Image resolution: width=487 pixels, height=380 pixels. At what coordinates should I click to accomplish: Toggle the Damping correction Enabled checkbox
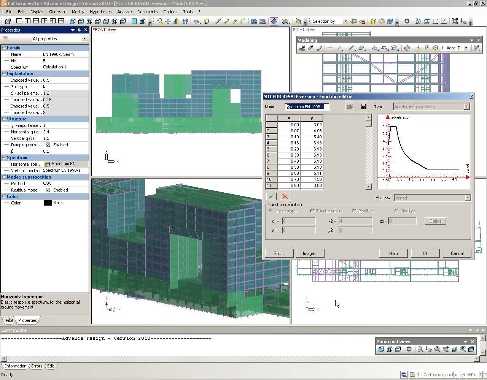(x=48, y=145)
